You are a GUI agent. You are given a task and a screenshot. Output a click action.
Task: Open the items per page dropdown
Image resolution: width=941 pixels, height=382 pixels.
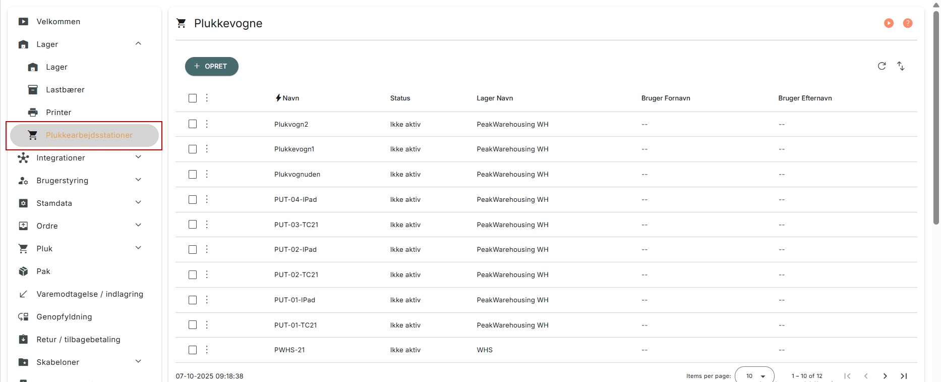754,376
